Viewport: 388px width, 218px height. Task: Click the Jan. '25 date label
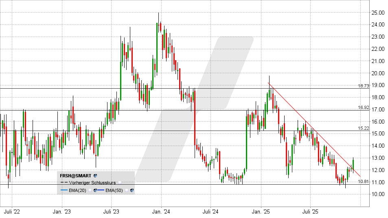coord(261,212)
